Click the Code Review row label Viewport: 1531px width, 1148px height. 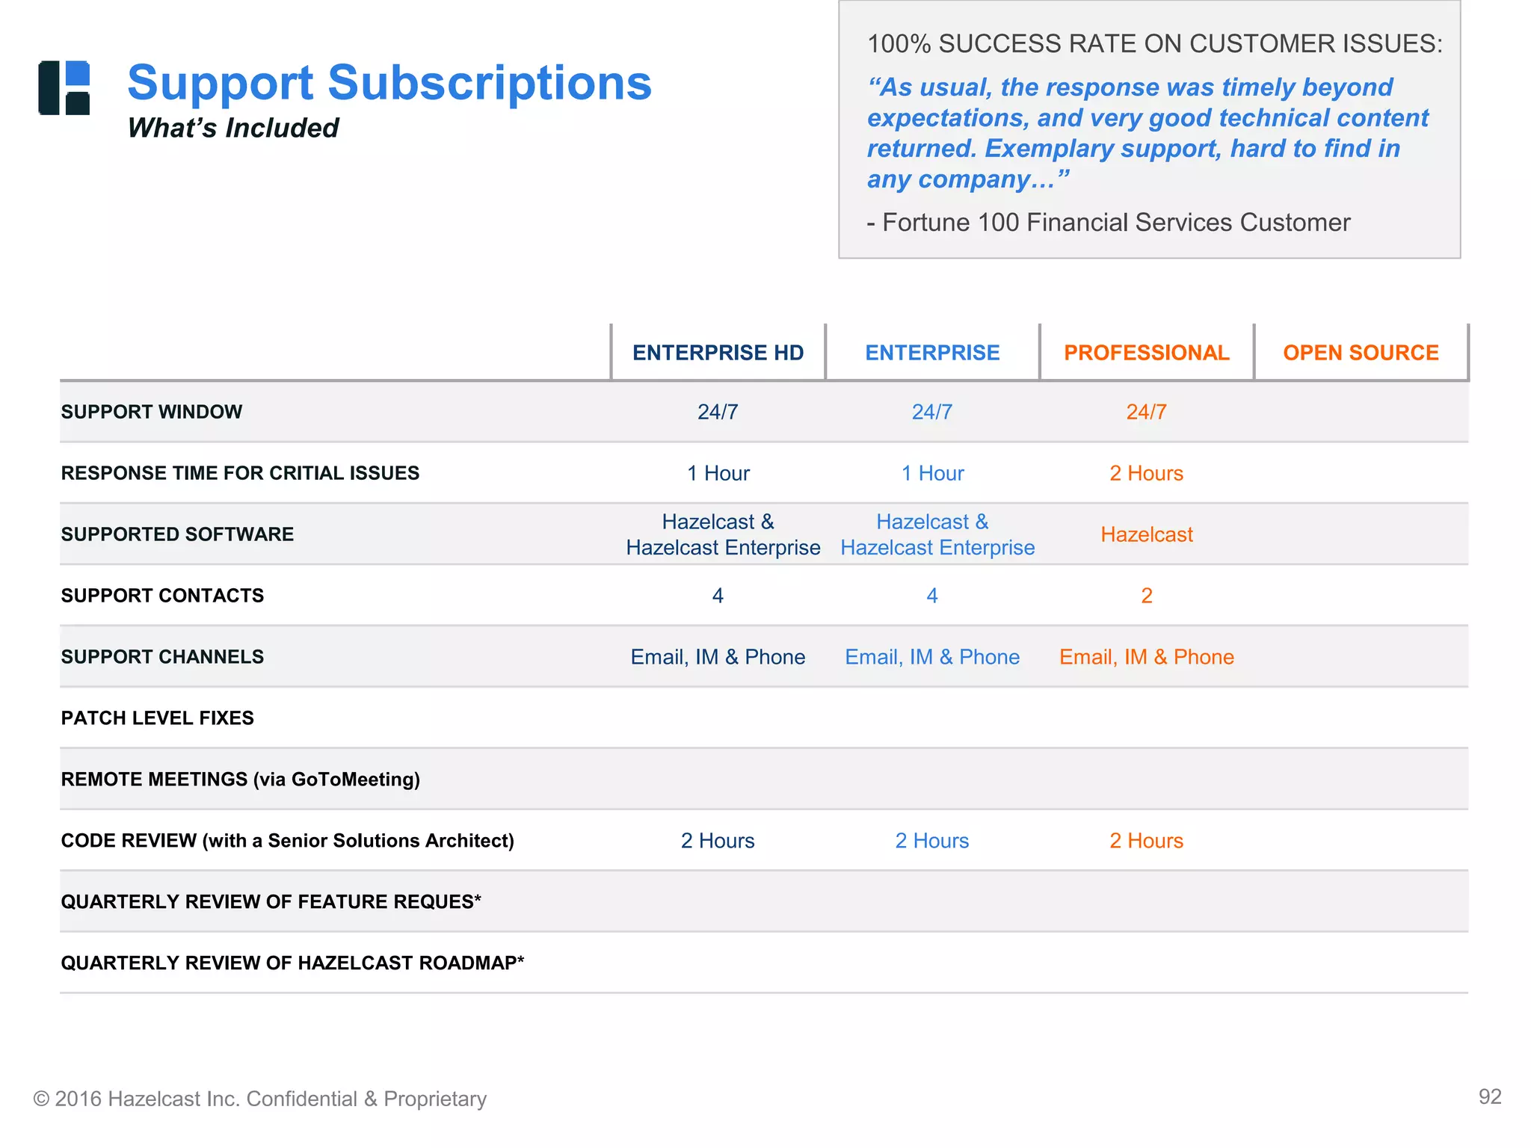pos(287,841)
